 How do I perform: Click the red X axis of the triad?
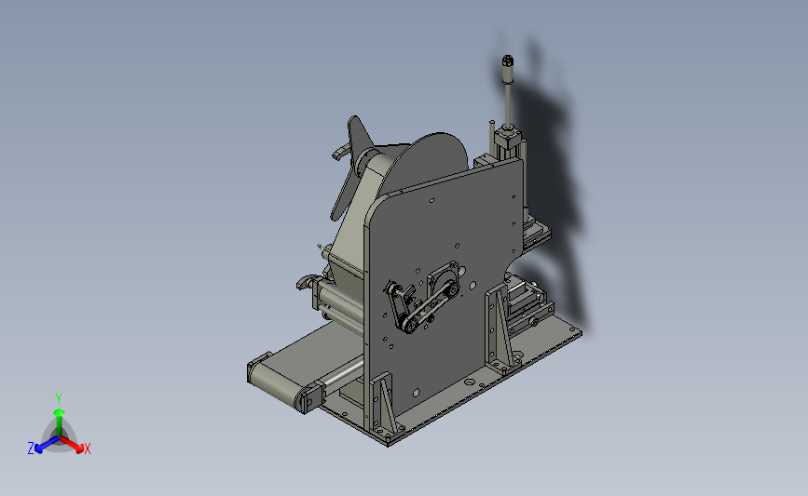pyautogui.click(x=74, y=445)
